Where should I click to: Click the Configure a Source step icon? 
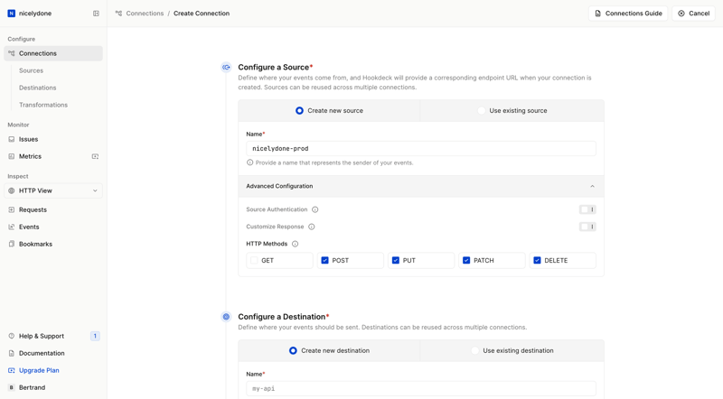coord(226,68)
